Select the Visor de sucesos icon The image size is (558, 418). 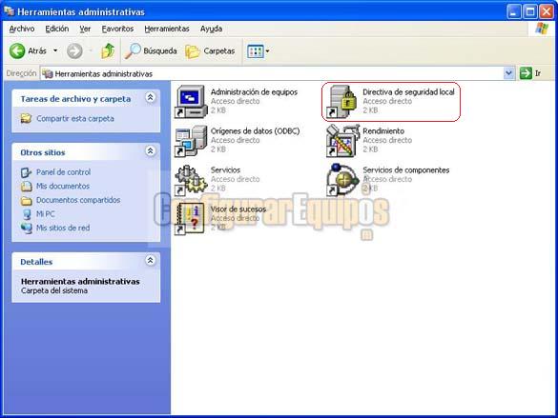coord(190,219)
